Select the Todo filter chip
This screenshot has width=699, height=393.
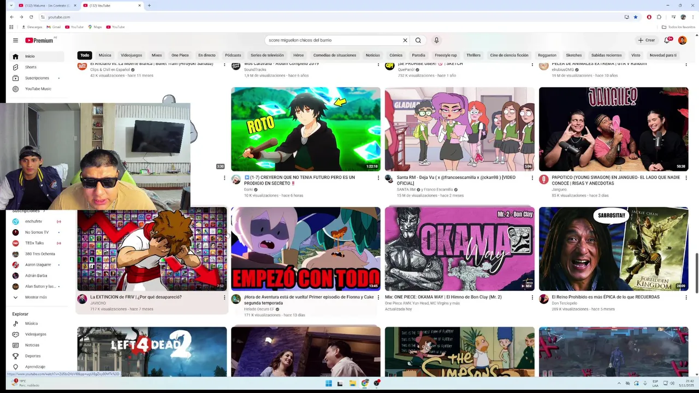click(x=85, y=55)
